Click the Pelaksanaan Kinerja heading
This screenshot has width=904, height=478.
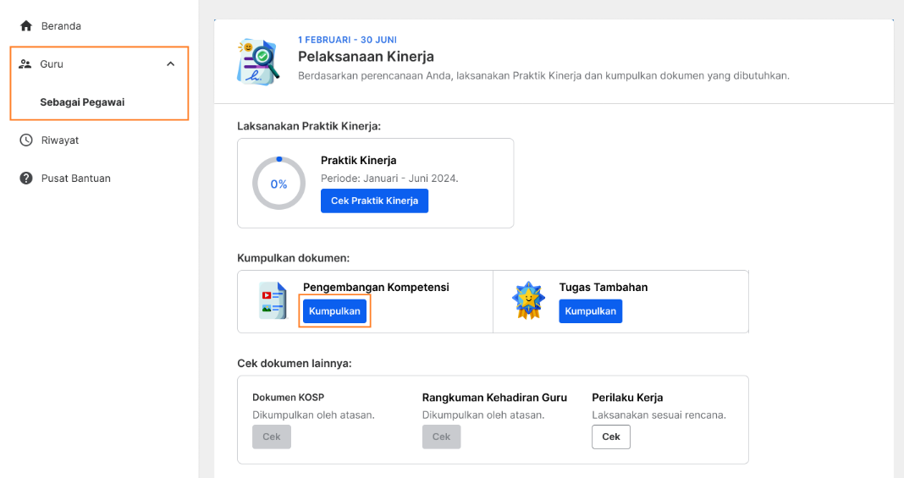click(366, 57)
